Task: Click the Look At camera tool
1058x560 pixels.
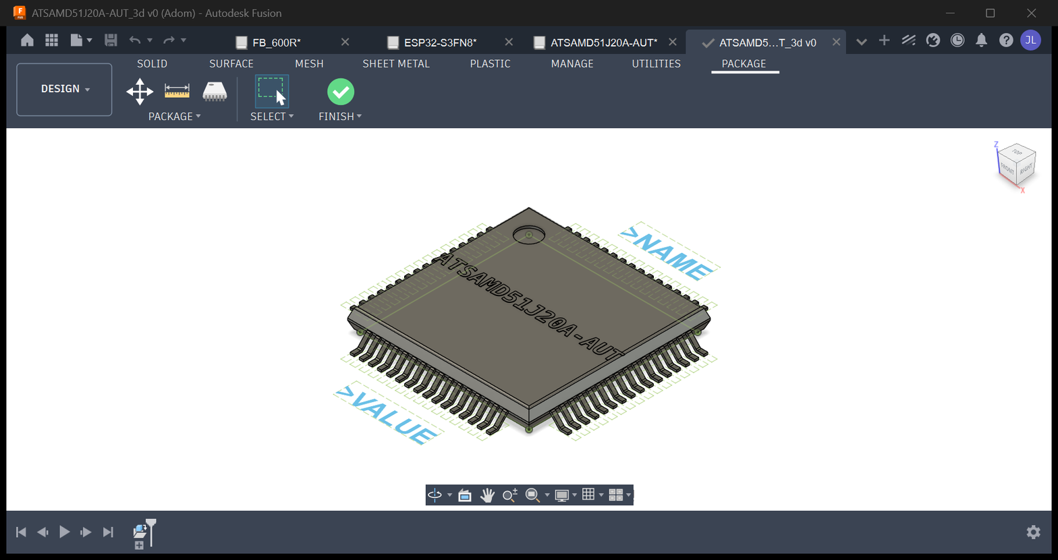Action: tap(464, 495)
